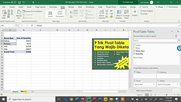
Task: Create a Forecast Sheet
Action: click(x=126, y=14)
